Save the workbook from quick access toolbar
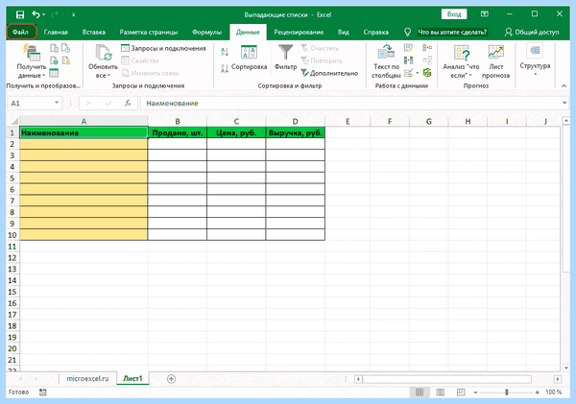Screen dimensions: 576x404 pyautogui.click(x=20, y=14)
